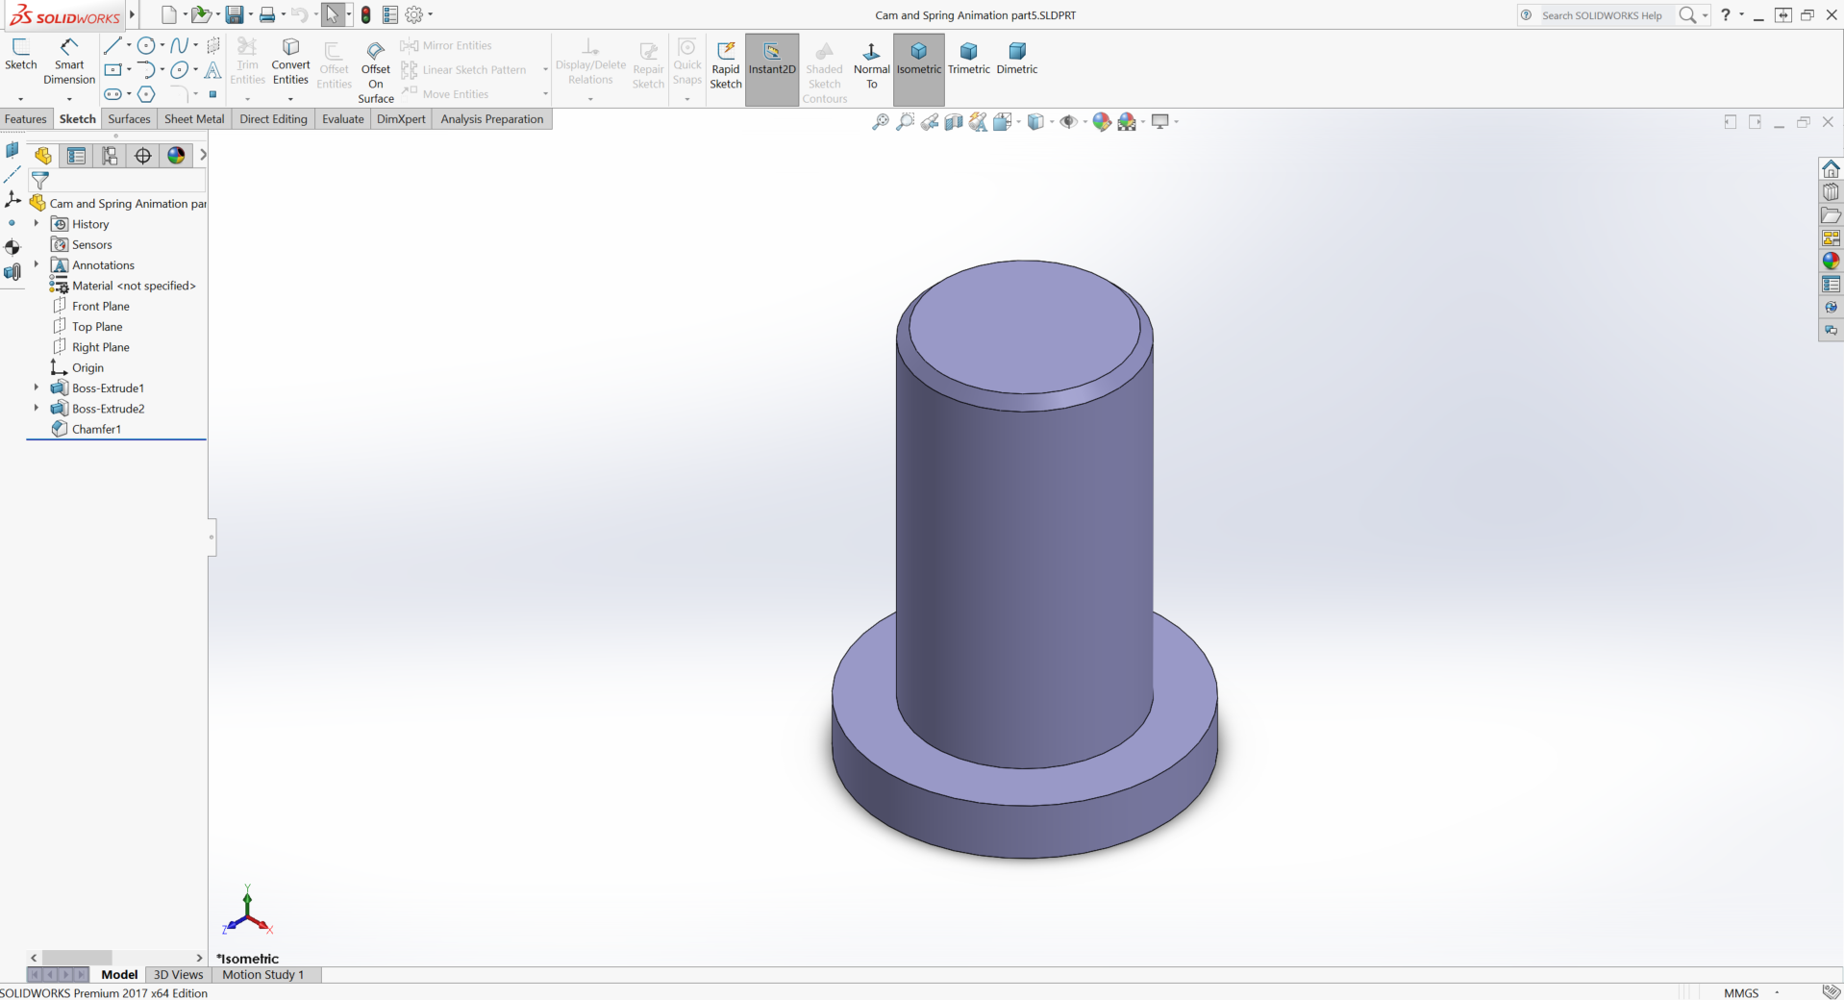Expand the Annotations tree node

pos(37,264)
